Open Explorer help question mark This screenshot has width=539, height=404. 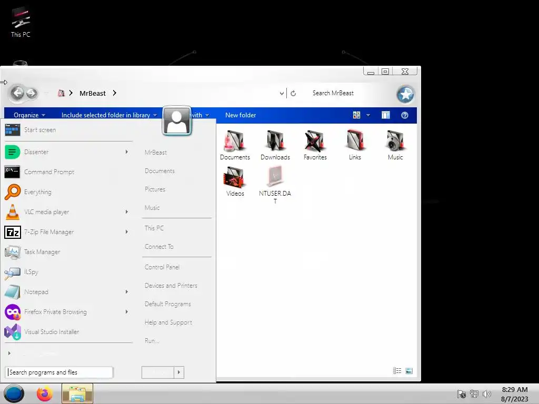405,115
